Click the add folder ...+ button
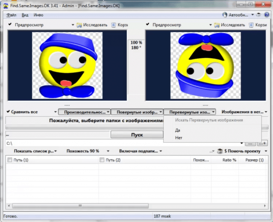 pos(262,144)
